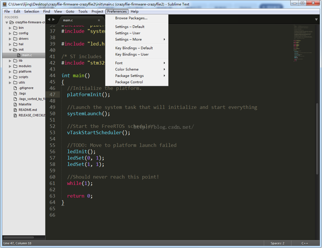This screenshot has height=248, width=322.
Task: Click the minimap code overview
Action: tap(303, 43)
